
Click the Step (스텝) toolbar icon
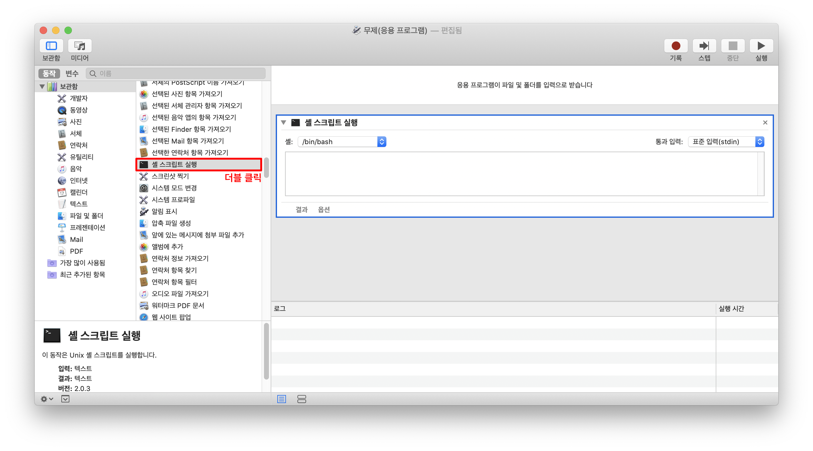point(704,46)
